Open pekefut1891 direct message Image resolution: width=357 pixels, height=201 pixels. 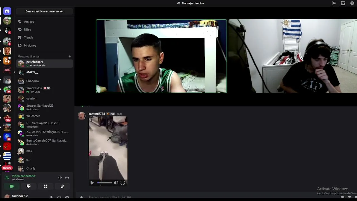pos(45,64)
